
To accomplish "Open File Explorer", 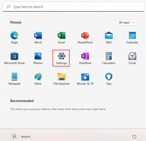I will tap(62, 79).
